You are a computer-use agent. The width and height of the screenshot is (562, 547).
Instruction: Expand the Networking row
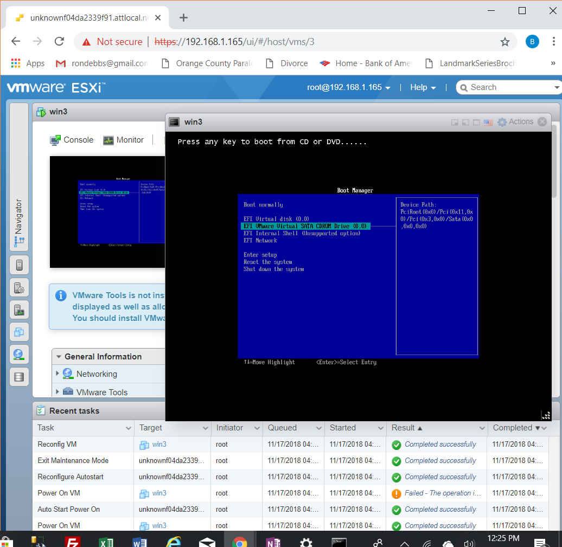[58, 374]
